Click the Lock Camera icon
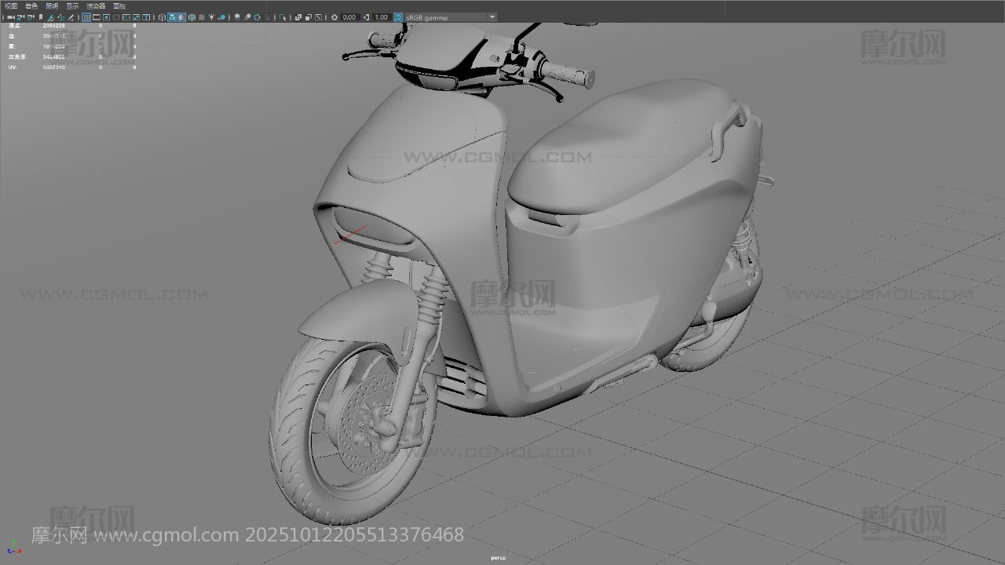Screen dimensions: 1005x565 [x=20, y=17]
